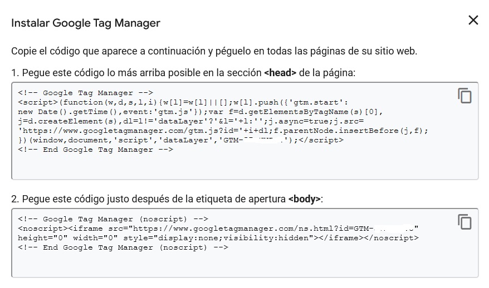Image resolution: width=489 pixels, height=288 pixels.
Task: Click the '<!-- End Google Tag Manager -->' comment line
Action: 95,150
